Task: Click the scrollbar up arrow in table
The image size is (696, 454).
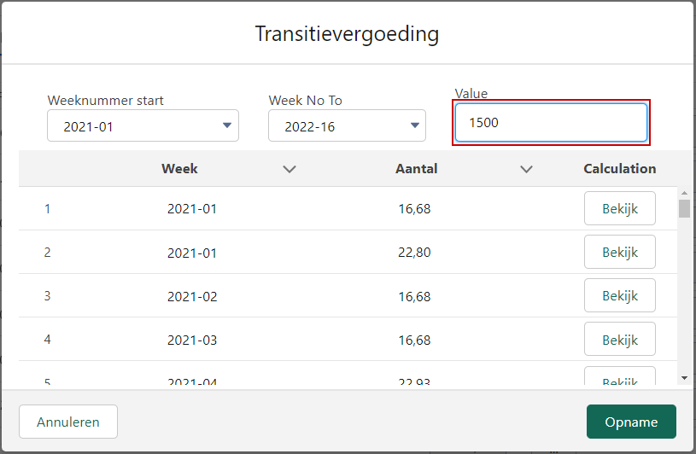Action: point(684,193)
